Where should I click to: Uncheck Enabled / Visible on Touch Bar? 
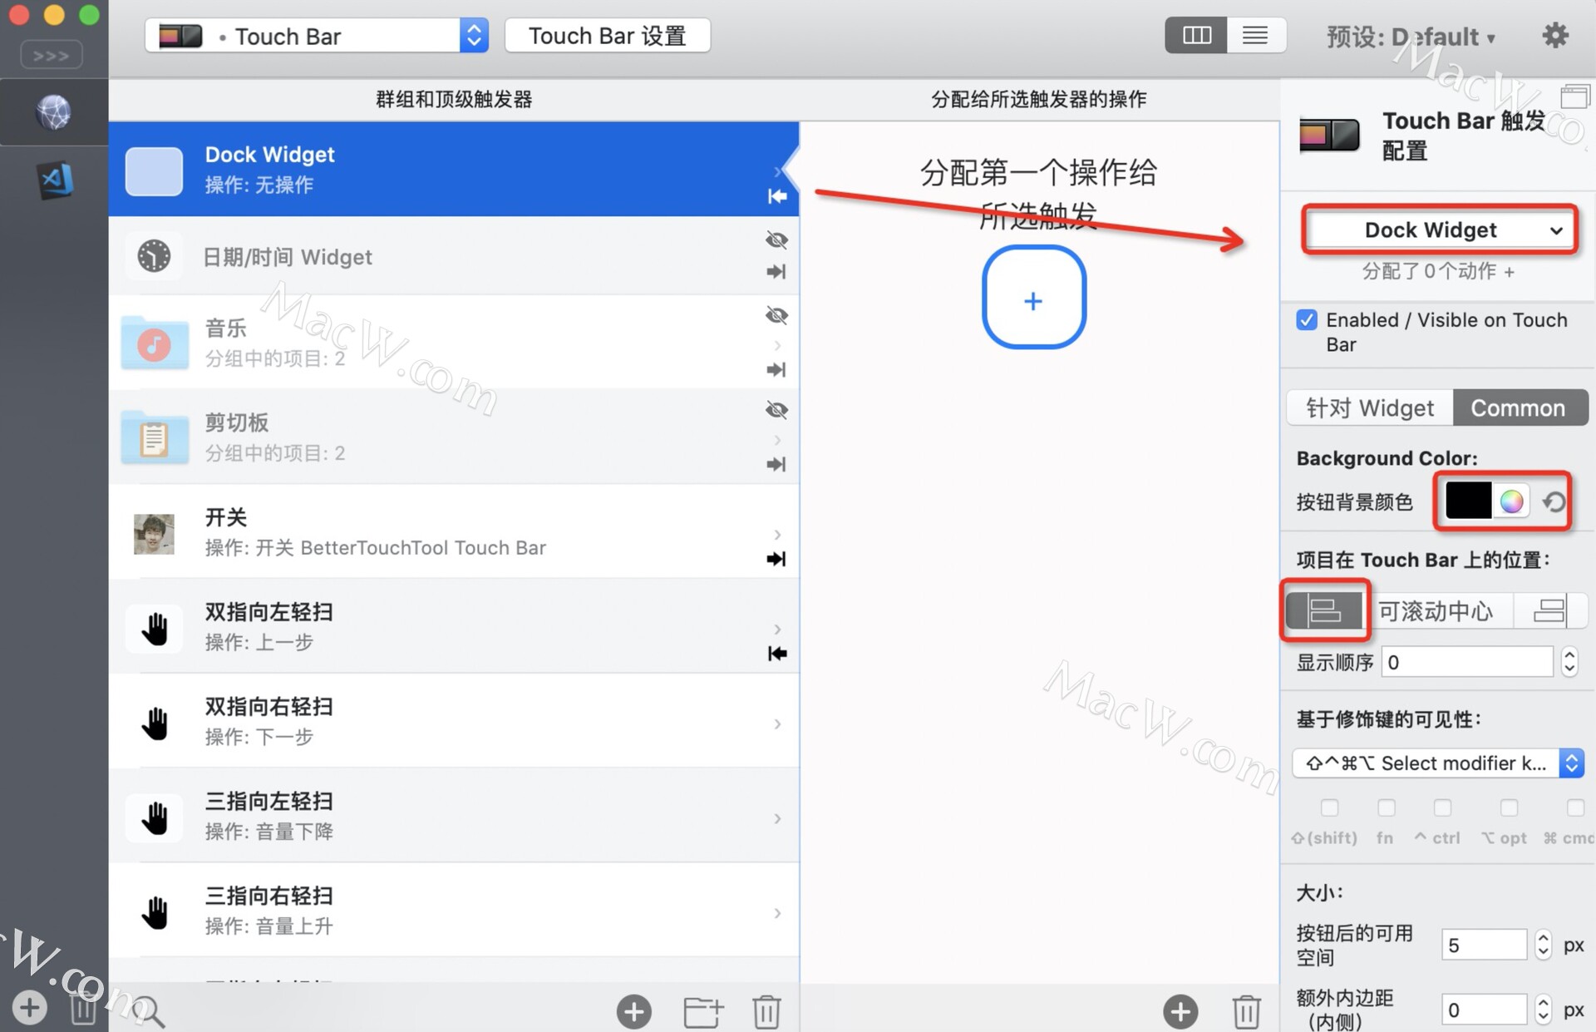pyautogui.click(x=1307, y=320)
